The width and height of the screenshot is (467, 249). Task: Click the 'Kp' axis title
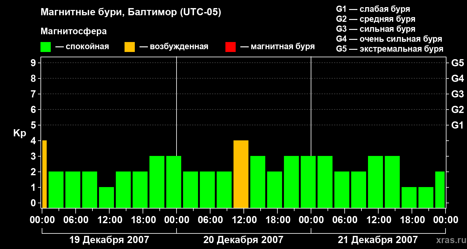click(x=20, y=134)
